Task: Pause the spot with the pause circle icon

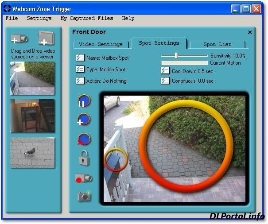Action: (x=84, y=101)
